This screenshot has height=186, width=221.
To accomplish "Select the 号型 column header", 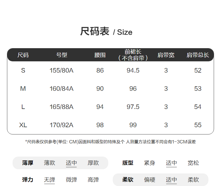I will (x=62, y=55).
